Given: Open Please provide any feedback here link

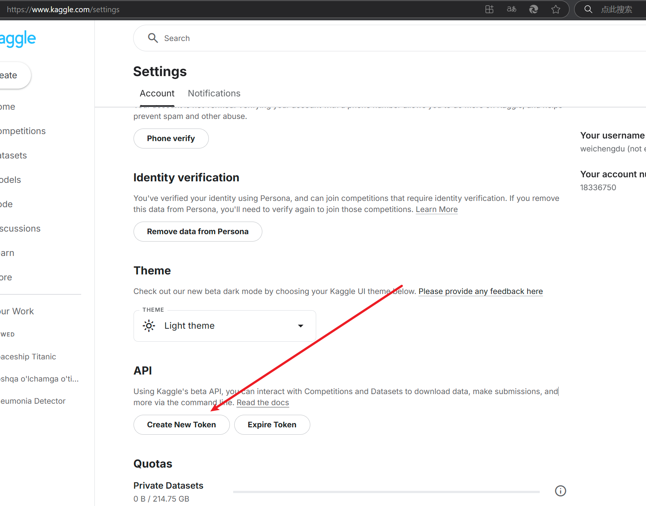Looking at the screenshot, I should 480,291.
